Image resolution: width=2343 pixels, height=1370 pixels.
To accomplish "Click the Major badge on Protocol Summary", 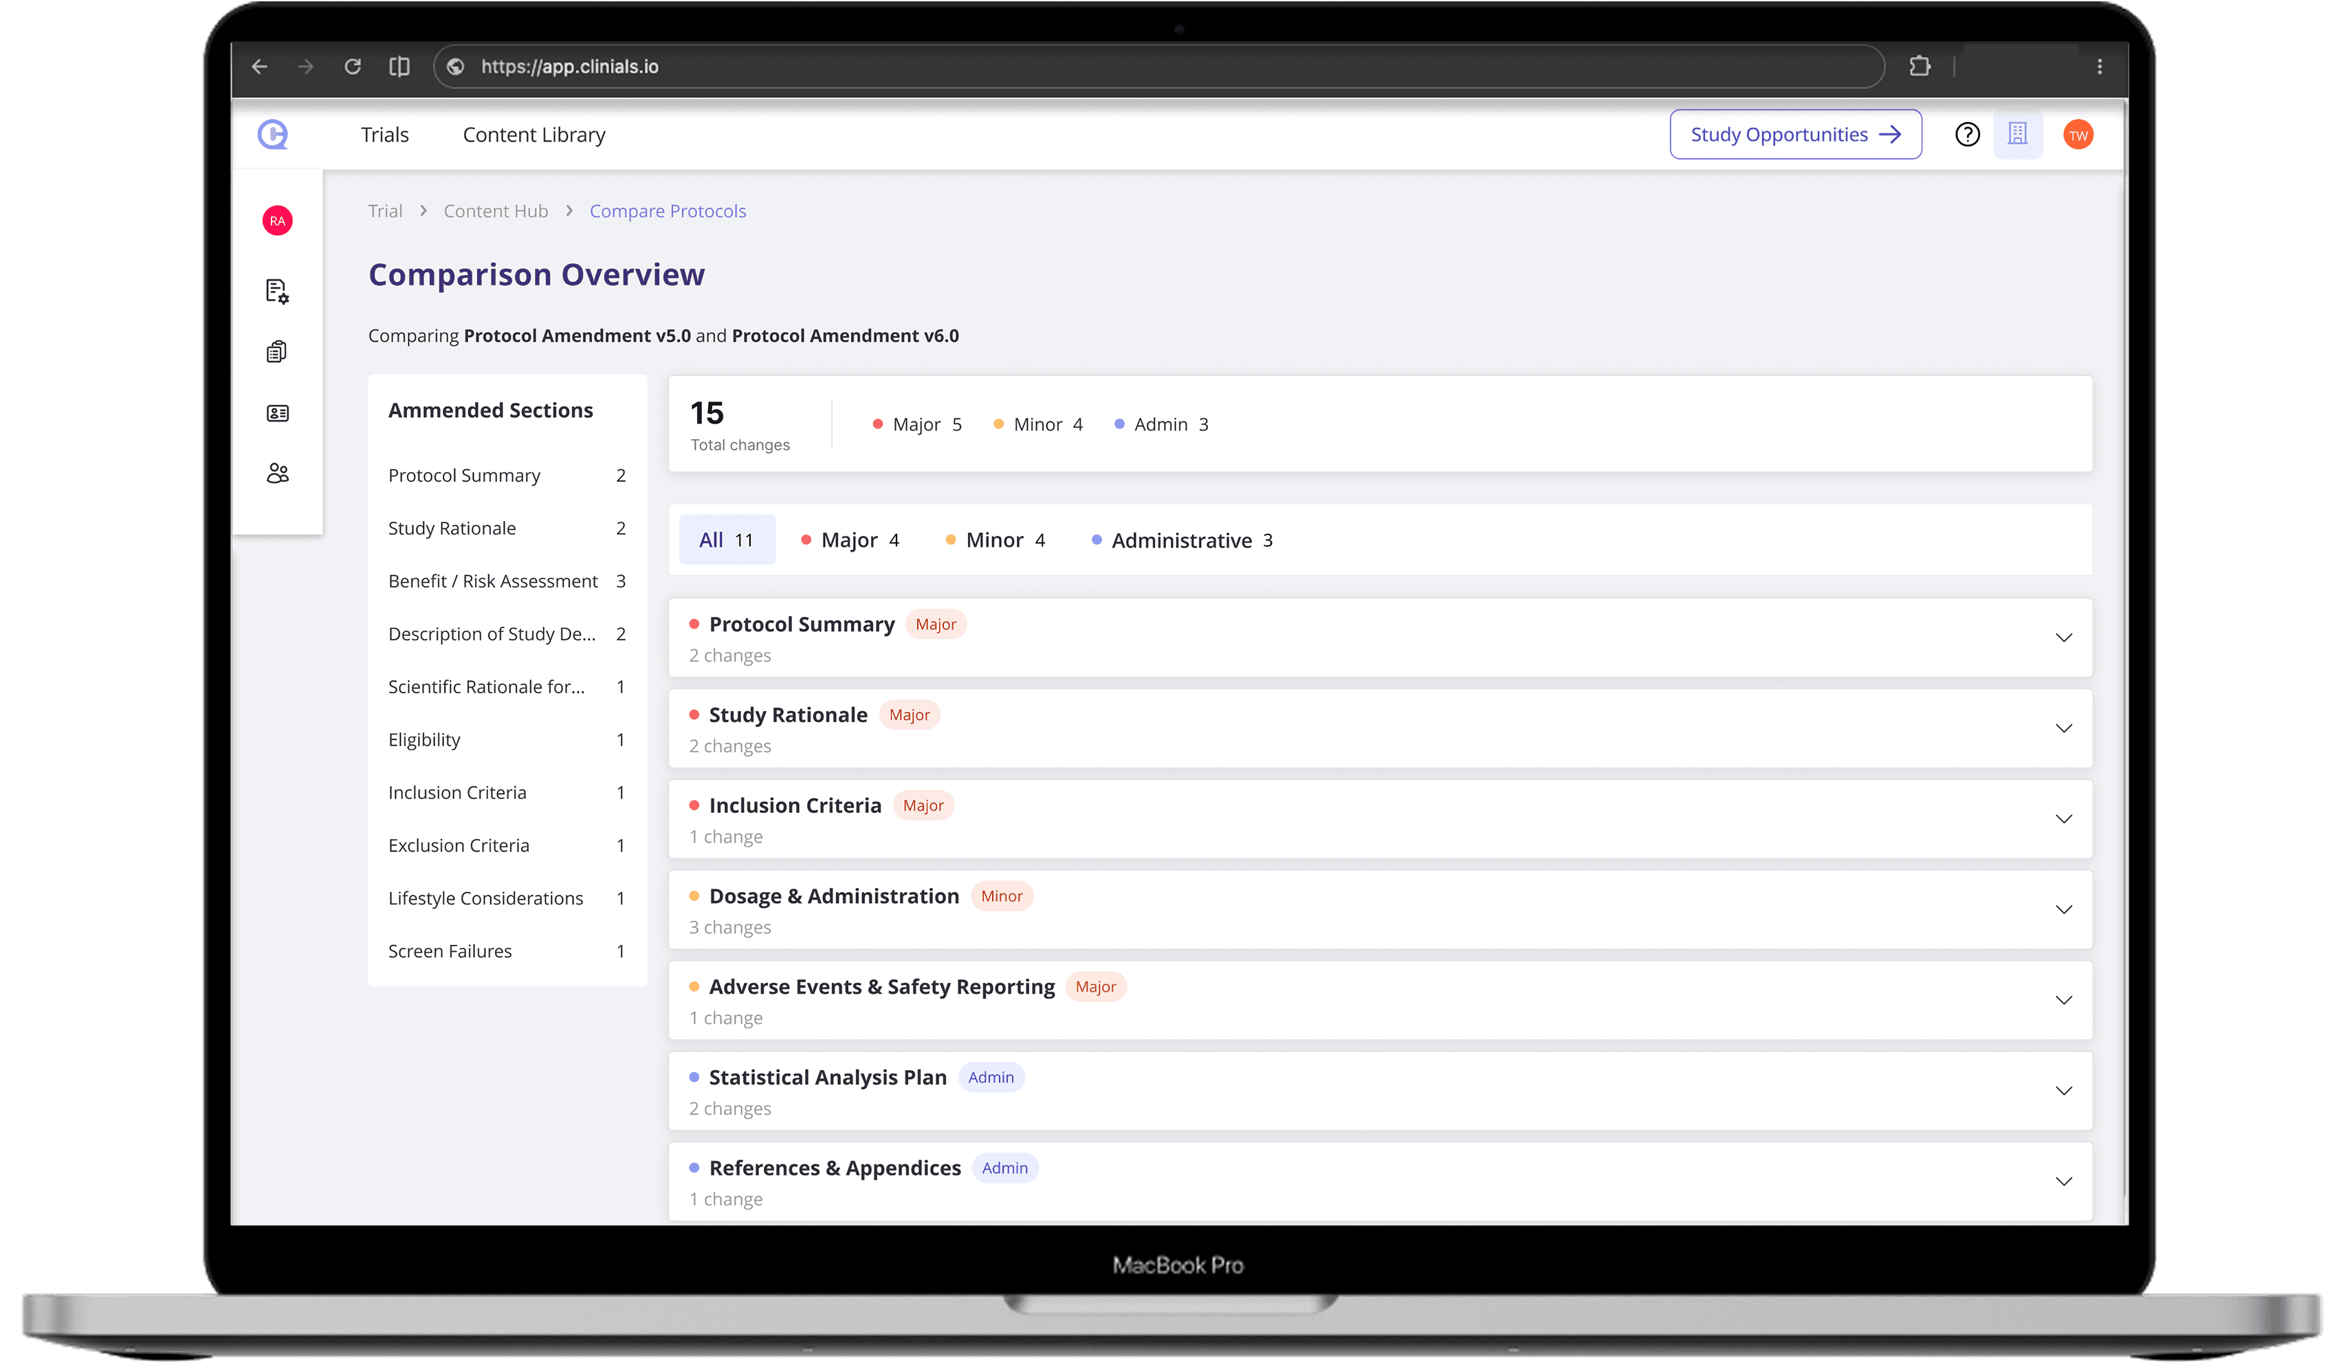I will coord(935,625).
